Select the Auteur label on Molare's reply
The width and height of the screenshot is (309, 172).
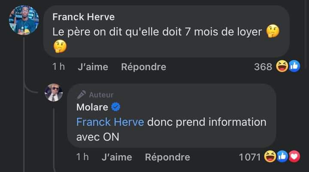pyautogui.click(x=101, y=95)
